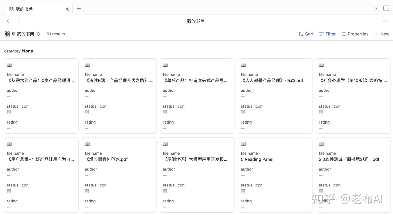
Task: Click status icon on 《从需求到产品》 card
Action: (x=9, y=112)
